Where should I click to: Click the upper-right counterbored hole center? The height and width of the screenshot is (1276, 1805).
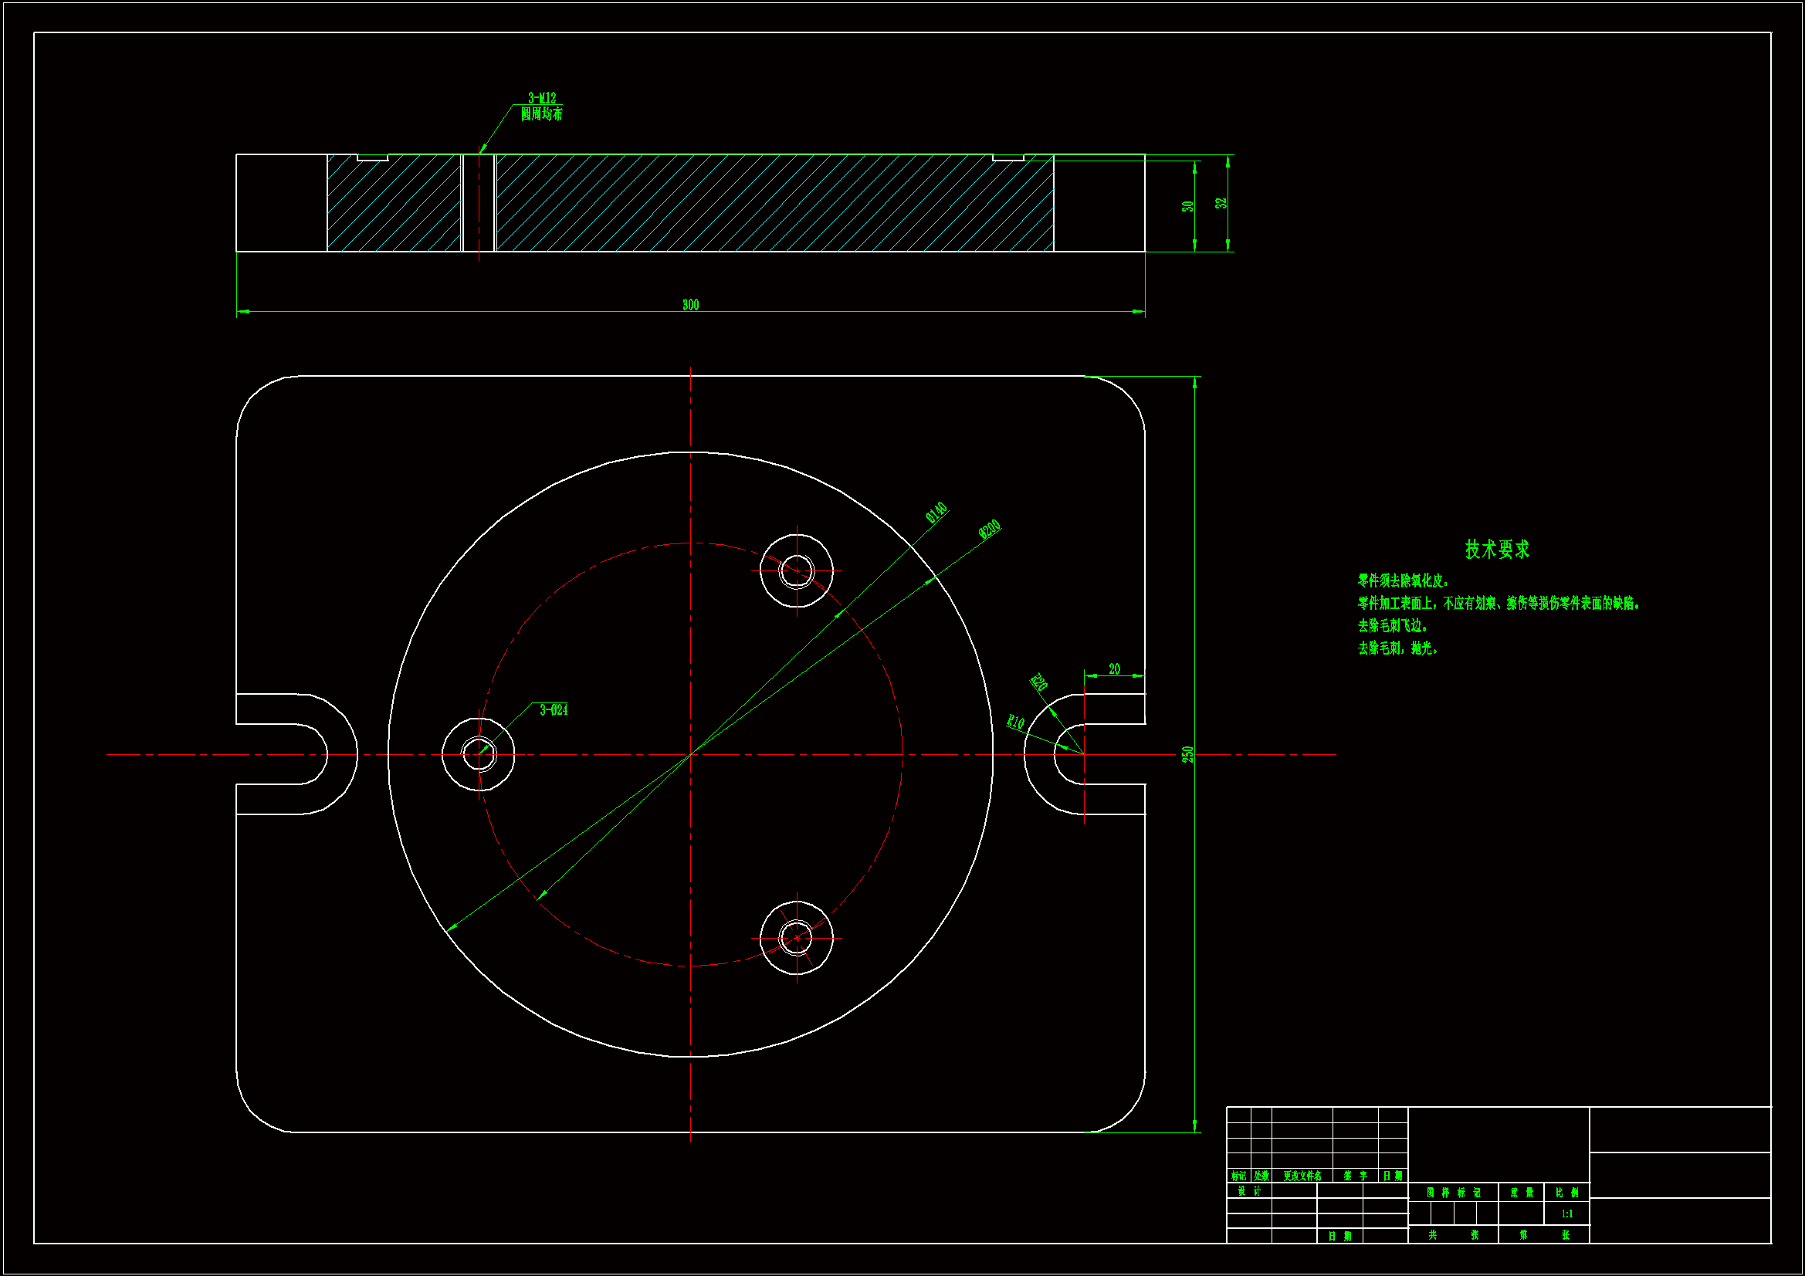pos(797,570)
